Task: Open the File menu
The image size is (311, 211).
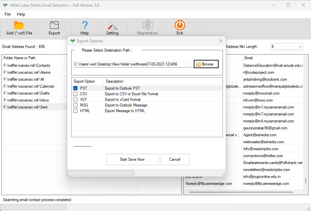Action: [x=8, y=14]
